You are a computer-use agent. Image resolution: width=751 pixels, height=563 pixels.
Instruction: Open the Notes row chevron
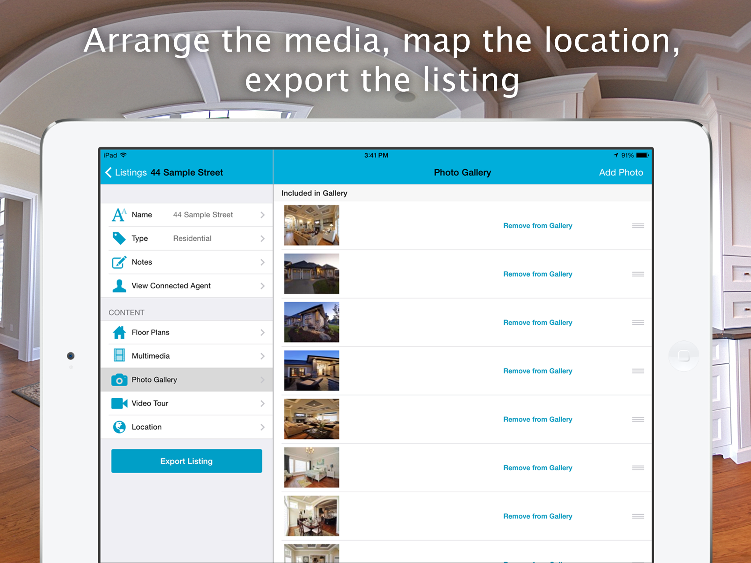tap(263, 262)
